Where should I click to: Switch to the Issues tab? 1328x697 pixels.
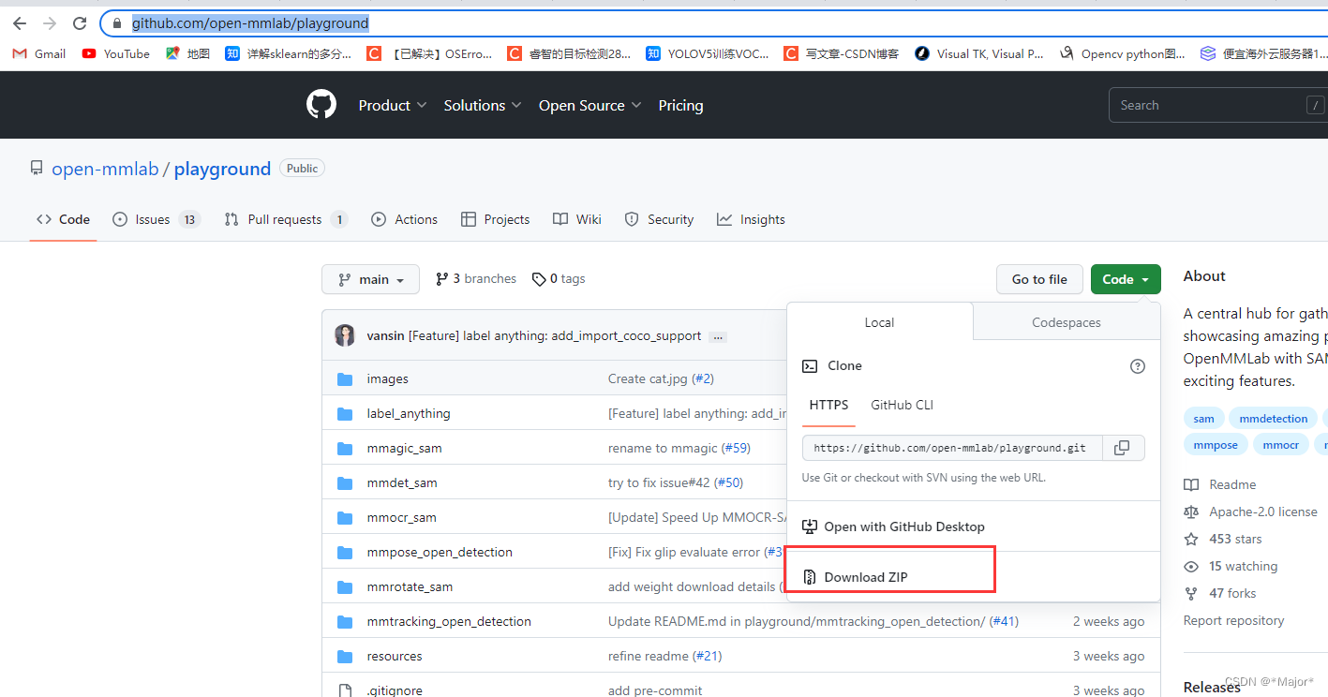(x=157, y=219)
